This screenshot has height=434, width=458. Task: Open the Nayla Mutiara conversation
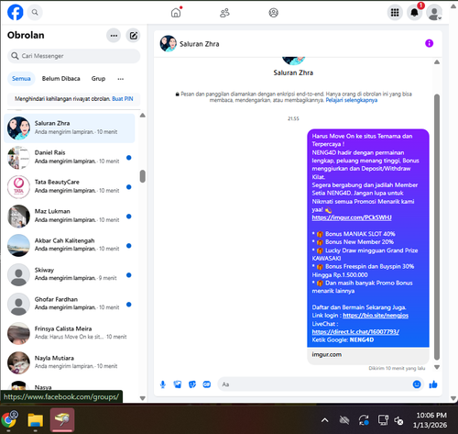70,363
